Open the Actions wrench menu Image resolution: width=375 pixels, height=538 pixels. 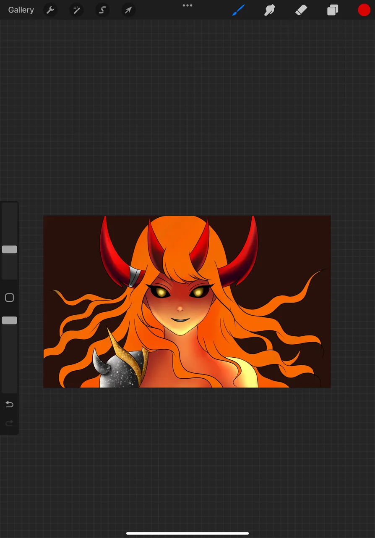(50, 10)
